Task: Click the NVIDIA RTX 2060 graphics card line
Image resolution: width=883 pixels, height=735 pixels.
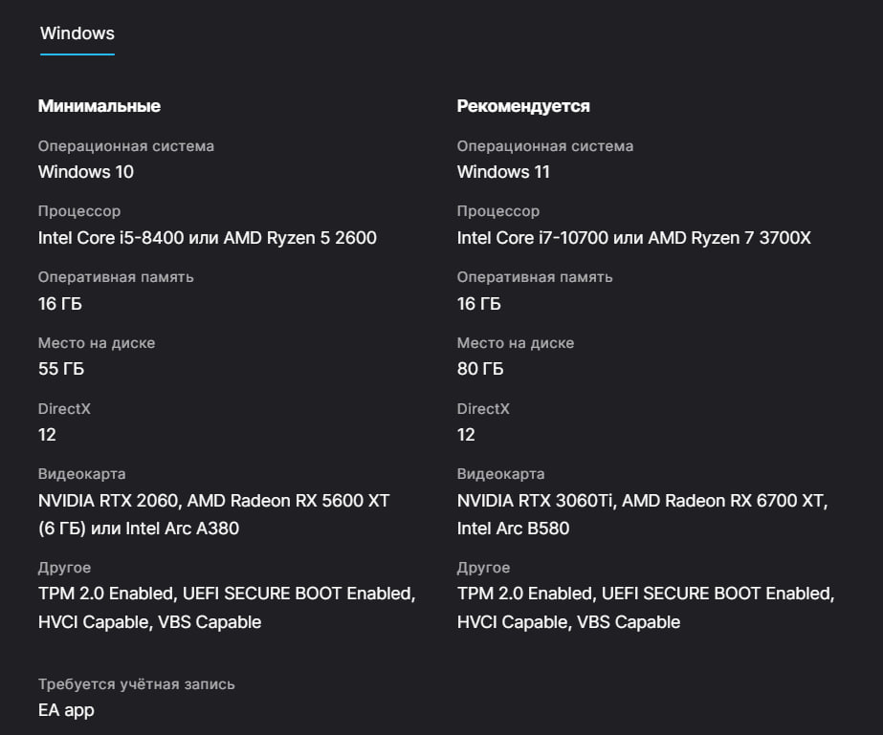Action: point(213,500)
